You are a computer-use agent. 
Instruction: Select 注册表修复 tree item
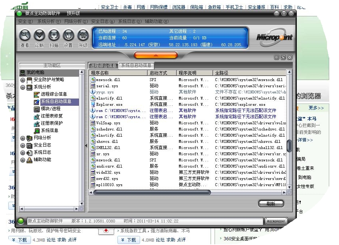point(52,116)
